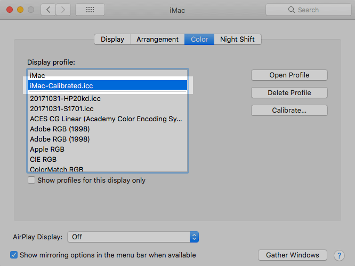Switch to the Display tab
Image resolution: width=355 pixels, height=266 pixels.
pyautogui.click(x=112, y=40)
